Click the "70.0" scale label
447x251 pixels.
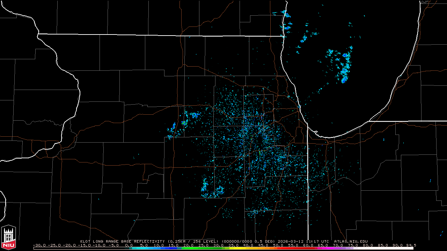pos(338,245)
